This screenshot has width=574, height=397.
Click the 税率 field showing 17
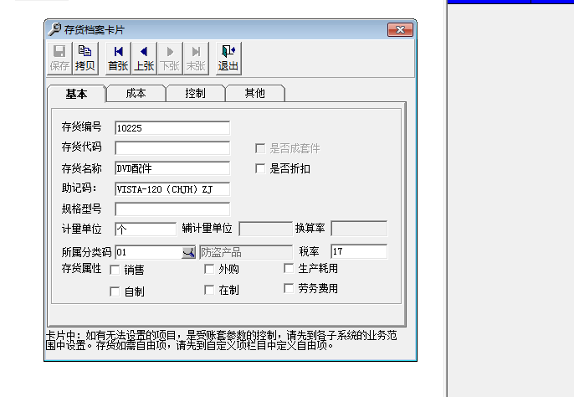359,251
